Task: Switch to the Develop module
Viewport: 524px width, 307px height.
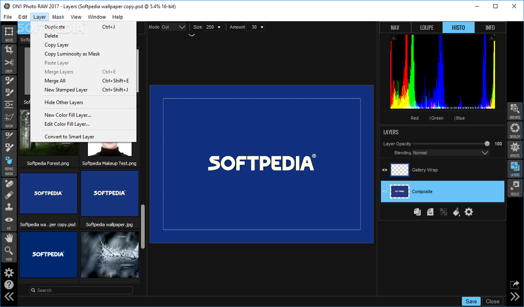Action: point(515,131)
